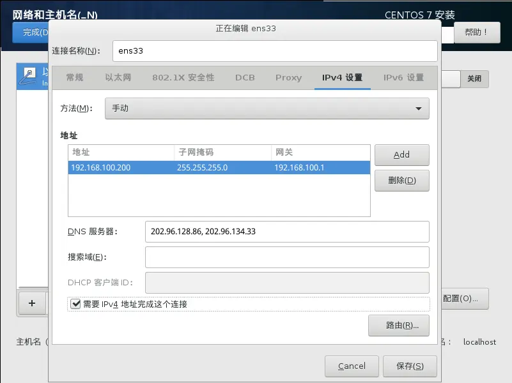The width and height of the screenshot is (512, 383).
Task: Switch to the 以太网 tab
Action: (x=118, y=78)
